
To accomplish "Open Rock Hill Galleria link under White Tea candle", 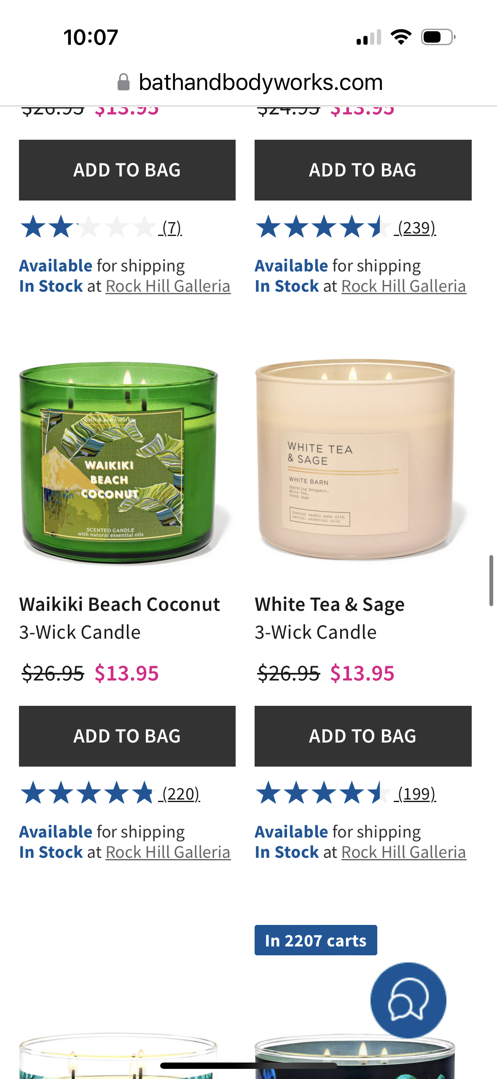I will (404, 852).
